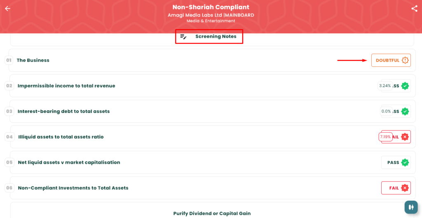Click the red fail badge for illiquid assets

click(405, 137)
